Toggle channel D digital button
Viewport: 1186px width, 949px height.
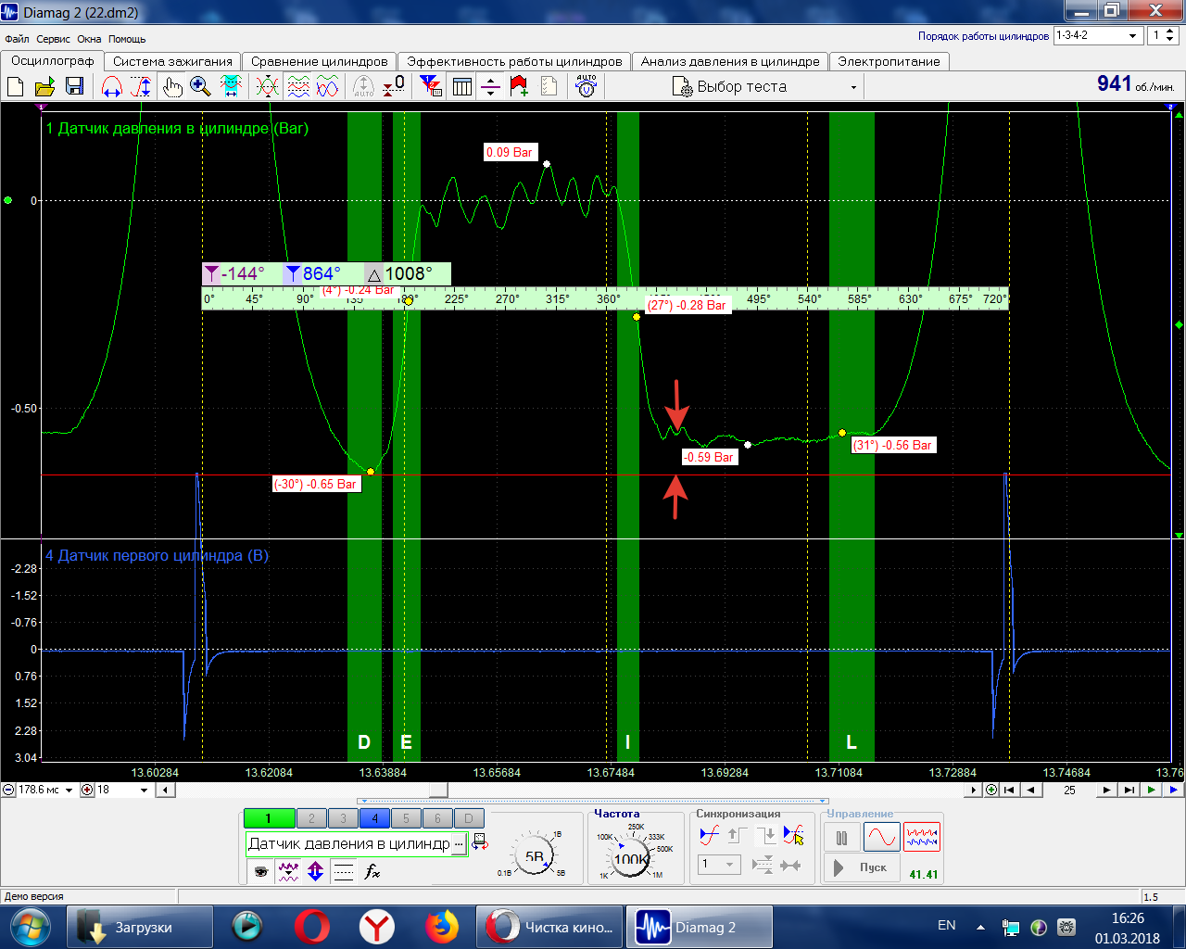469,818
